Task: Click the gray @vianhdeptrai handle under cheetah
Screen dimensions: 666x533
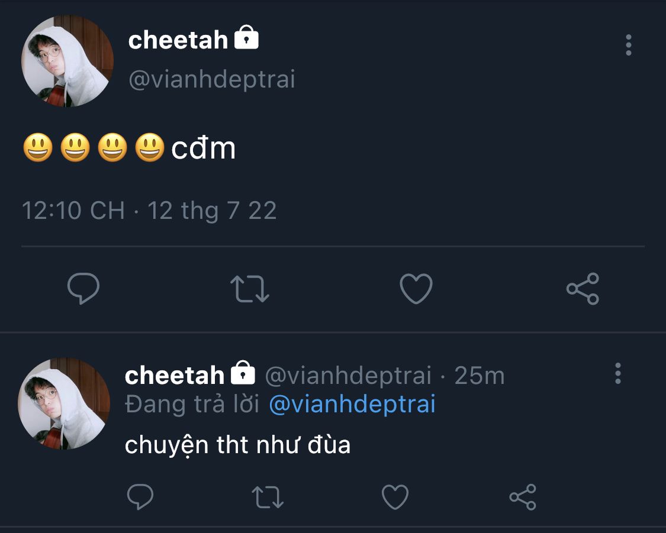Action: (211, 79)
